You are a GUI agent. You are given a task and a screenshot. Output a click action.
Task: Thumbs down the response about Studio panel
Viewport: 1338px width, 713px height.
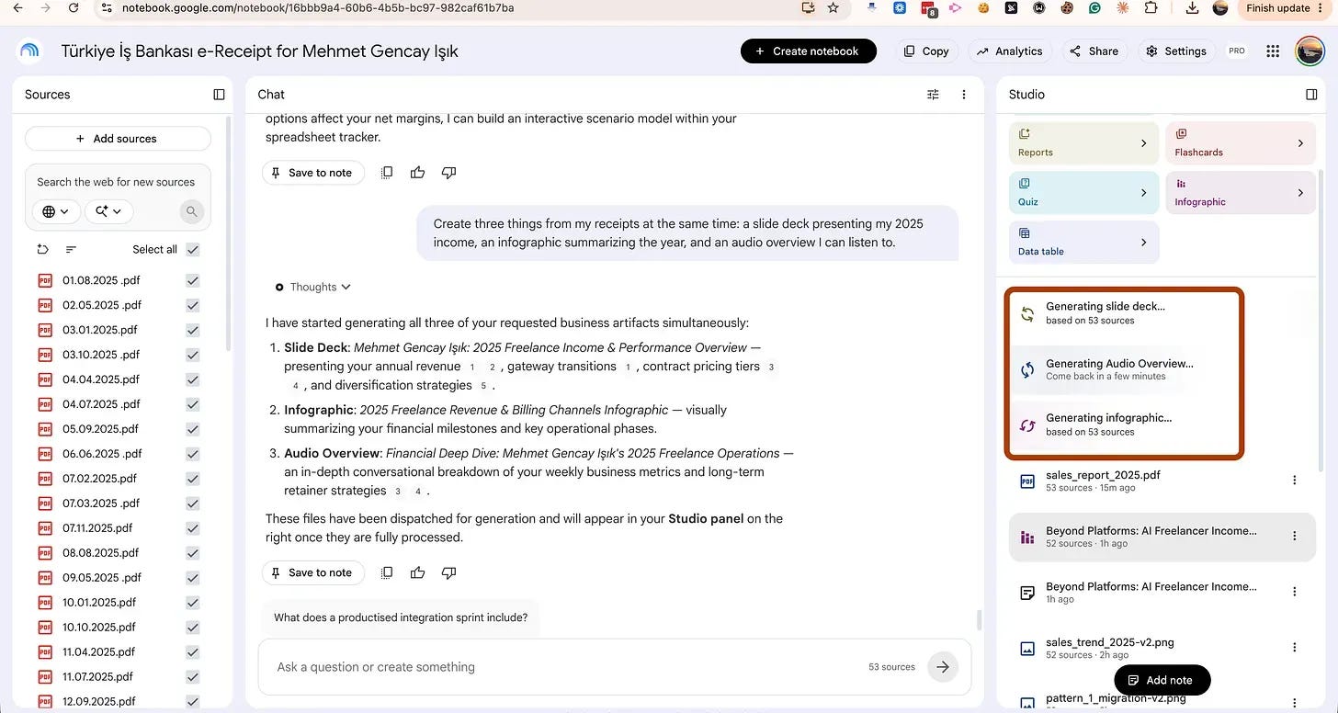(448, 572)
